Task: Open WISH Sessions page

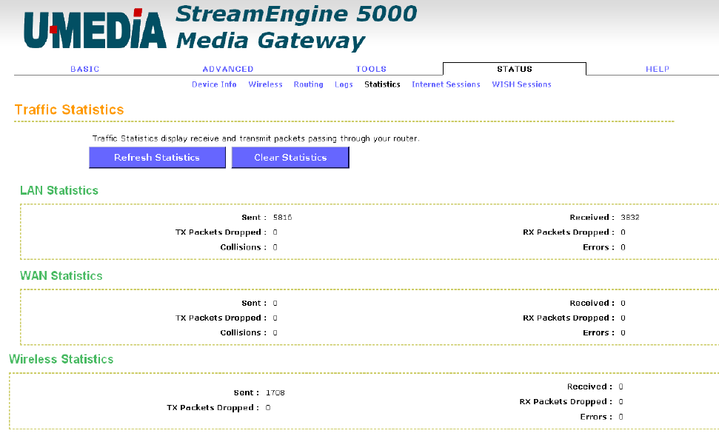Action: tap(522, 84)
